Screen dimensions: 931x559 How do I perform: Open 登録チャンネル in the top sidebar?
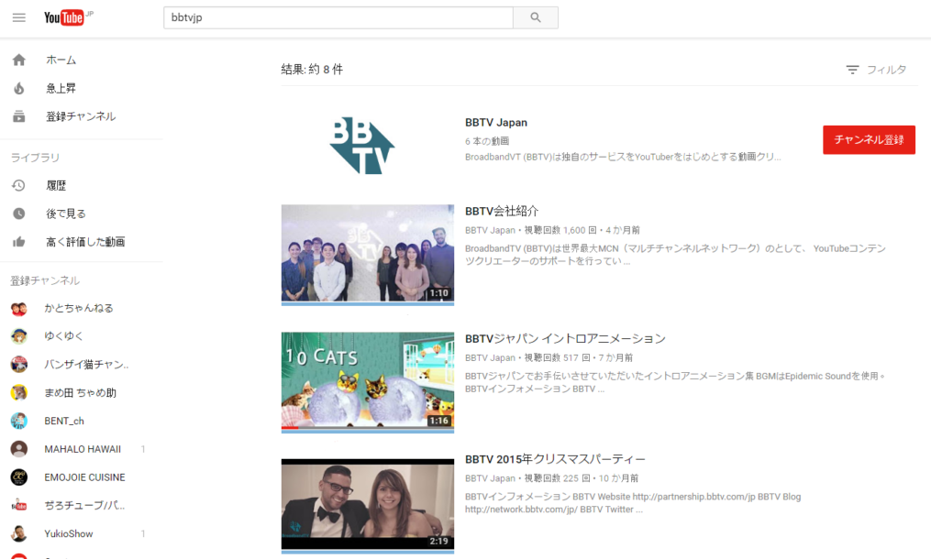81,116
